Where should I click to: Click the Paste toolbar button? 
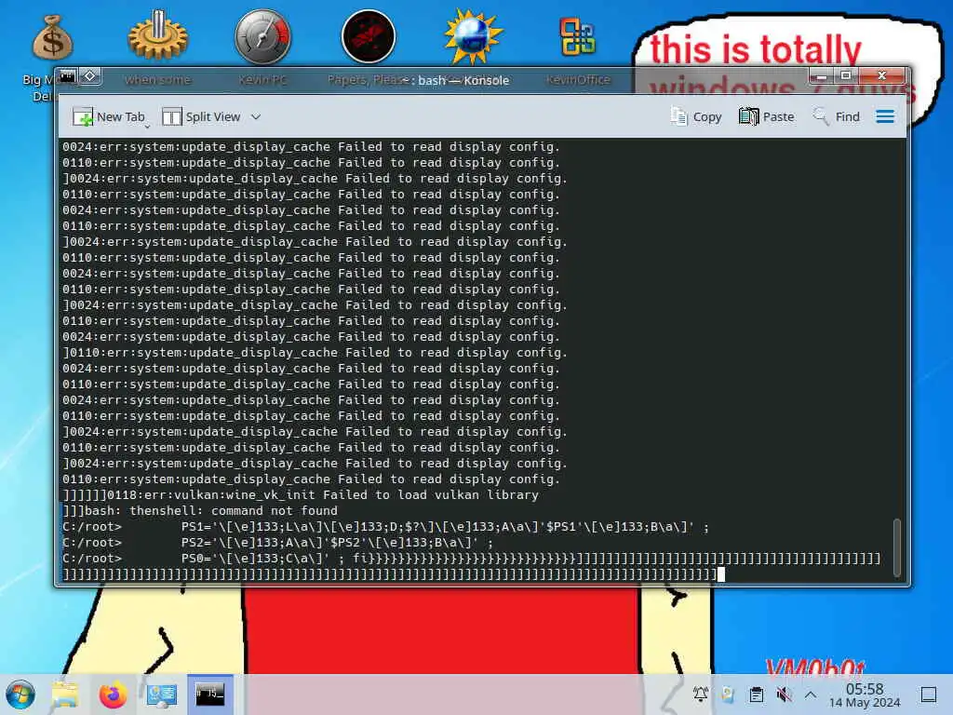767,116
